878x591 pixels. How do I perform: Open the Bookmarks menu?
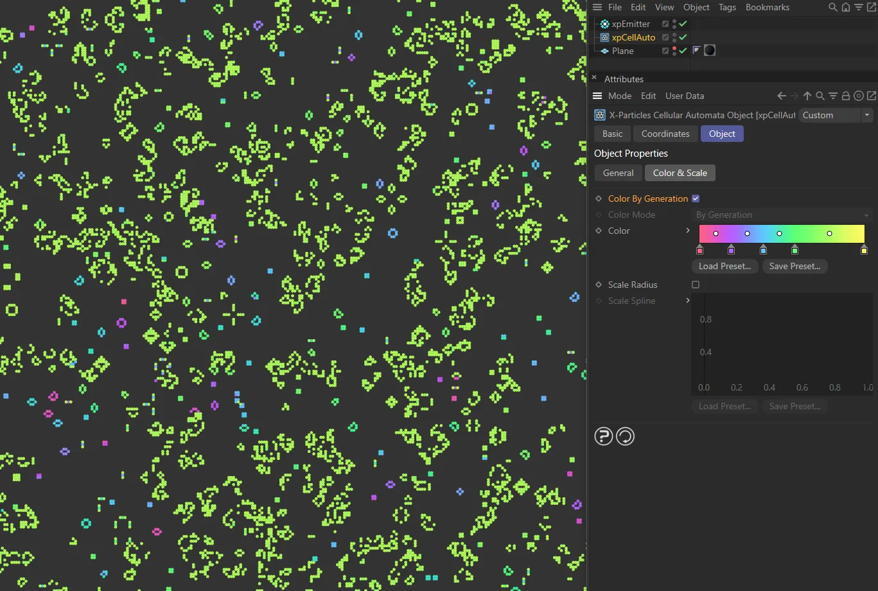(x=767, y=7)
